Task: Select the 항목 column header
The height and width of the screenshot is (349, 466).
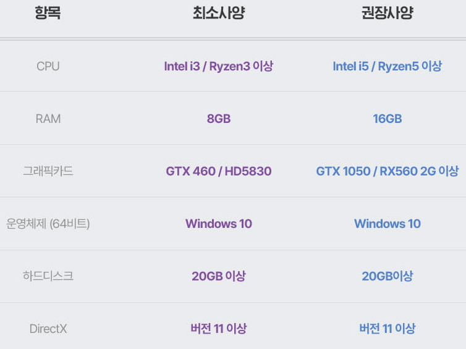Action: coord(48,13)
